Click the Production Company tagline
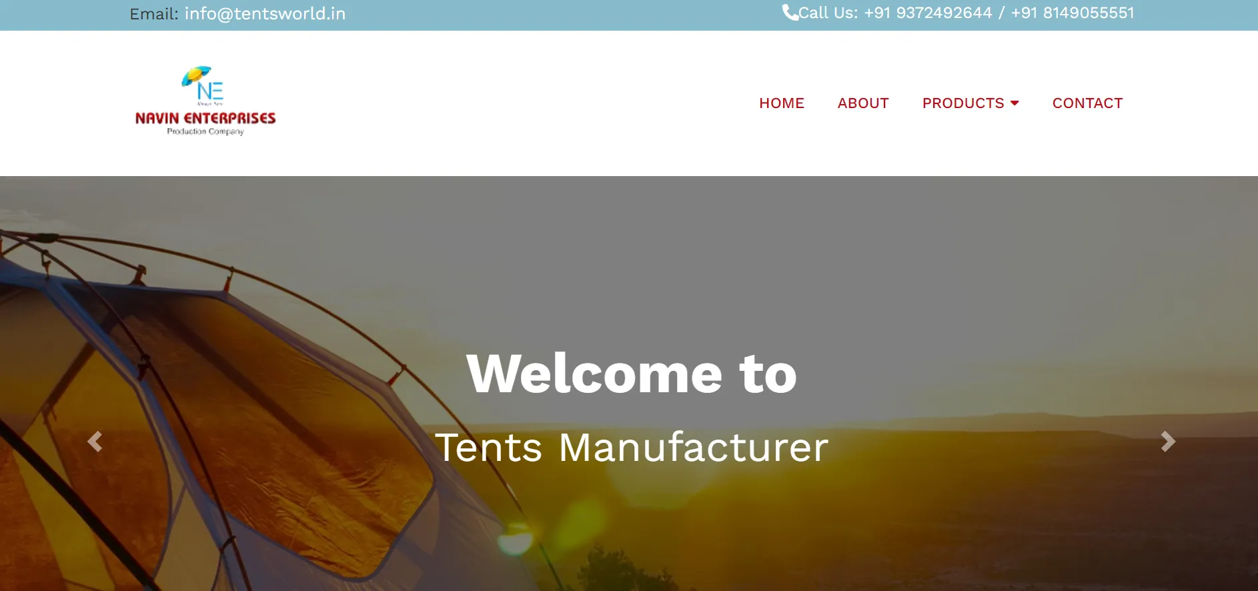1258x591 pixels. [x=205, y=131]
